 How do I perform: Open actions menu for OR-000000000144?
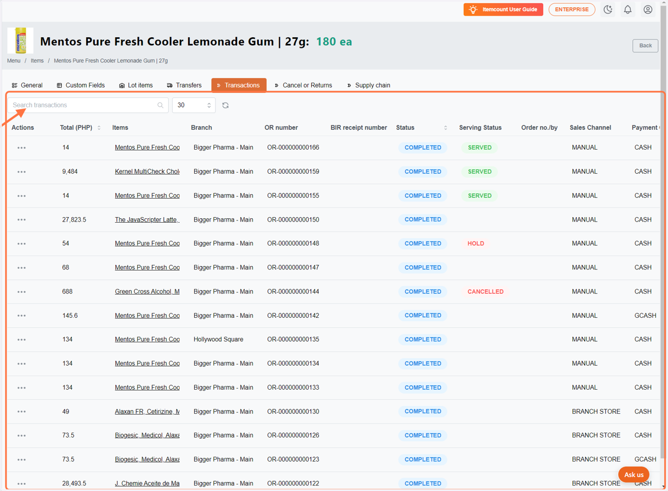point(22,292)
